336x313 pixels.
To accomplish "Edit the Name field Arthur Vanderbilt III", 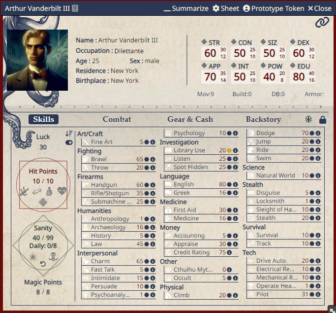I will (128, 40).
